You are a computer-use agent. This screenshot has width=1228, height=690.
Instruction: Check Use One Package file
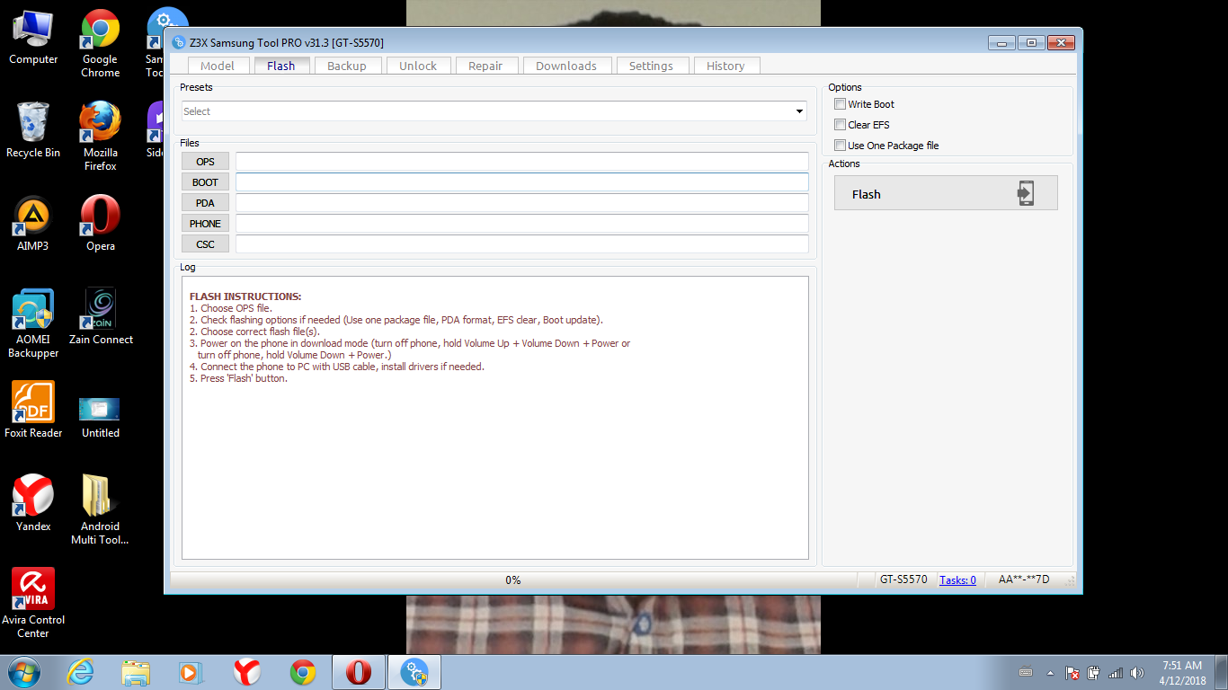841,146
